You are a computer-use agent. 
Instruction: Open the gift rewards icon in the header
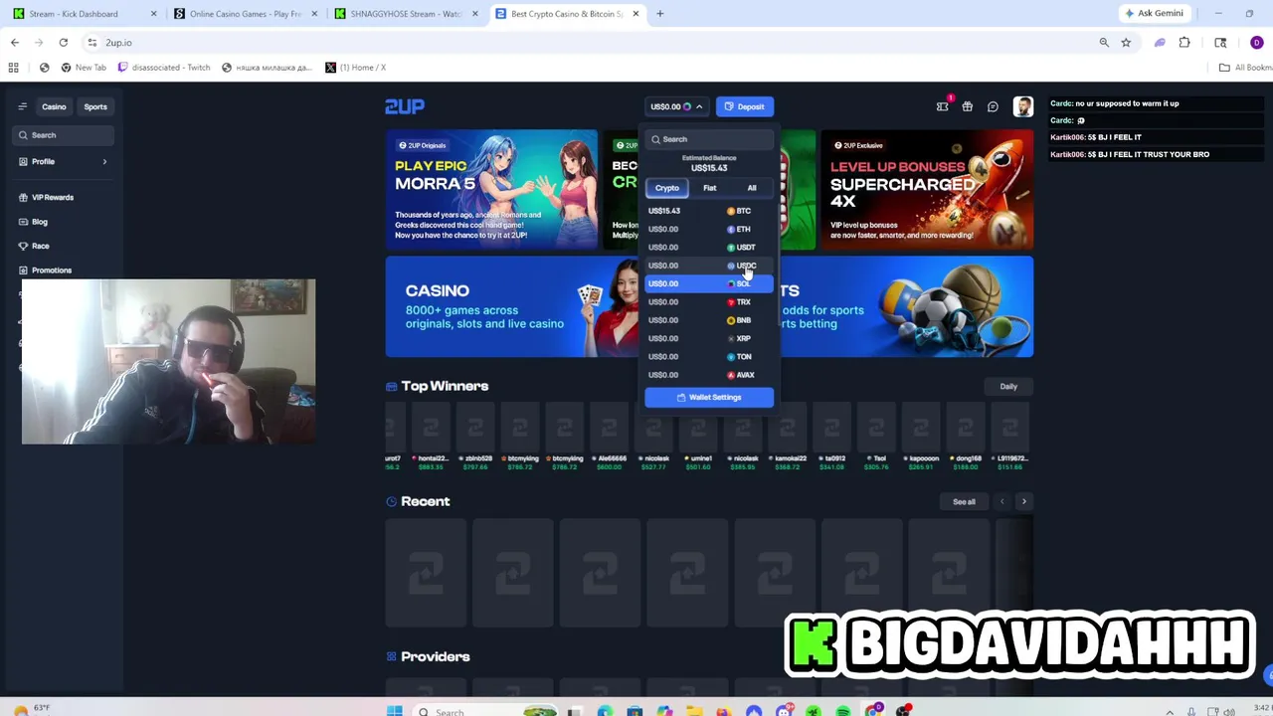pyautogui.click(x=967, y=106)
